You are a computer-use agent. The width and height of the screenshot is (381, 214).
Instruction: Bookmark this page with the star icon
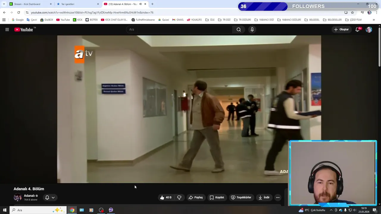click(352, 12)
